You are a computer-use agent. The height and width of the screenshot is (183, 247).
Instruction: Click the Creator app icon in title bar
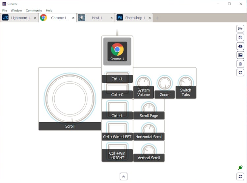pyautogui.click(x=4, y=4)
